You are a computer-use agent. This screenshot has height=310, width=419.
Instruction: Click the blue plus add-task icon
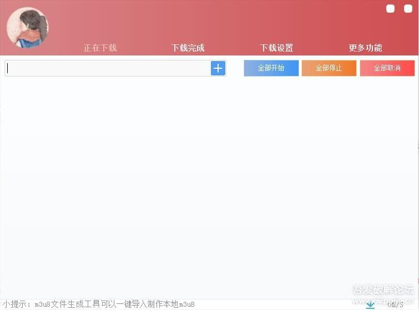[218, 68]
